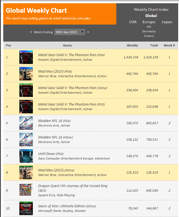Viewport: 179px width, 217px height.
Task: Open Mad Max PS4 cover thumbnail
Action: click(26, 74)
